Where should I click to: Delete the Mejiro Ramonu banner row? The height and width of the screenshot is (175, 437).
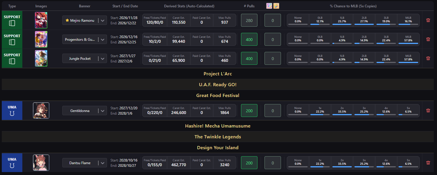(x=428, y=20)
